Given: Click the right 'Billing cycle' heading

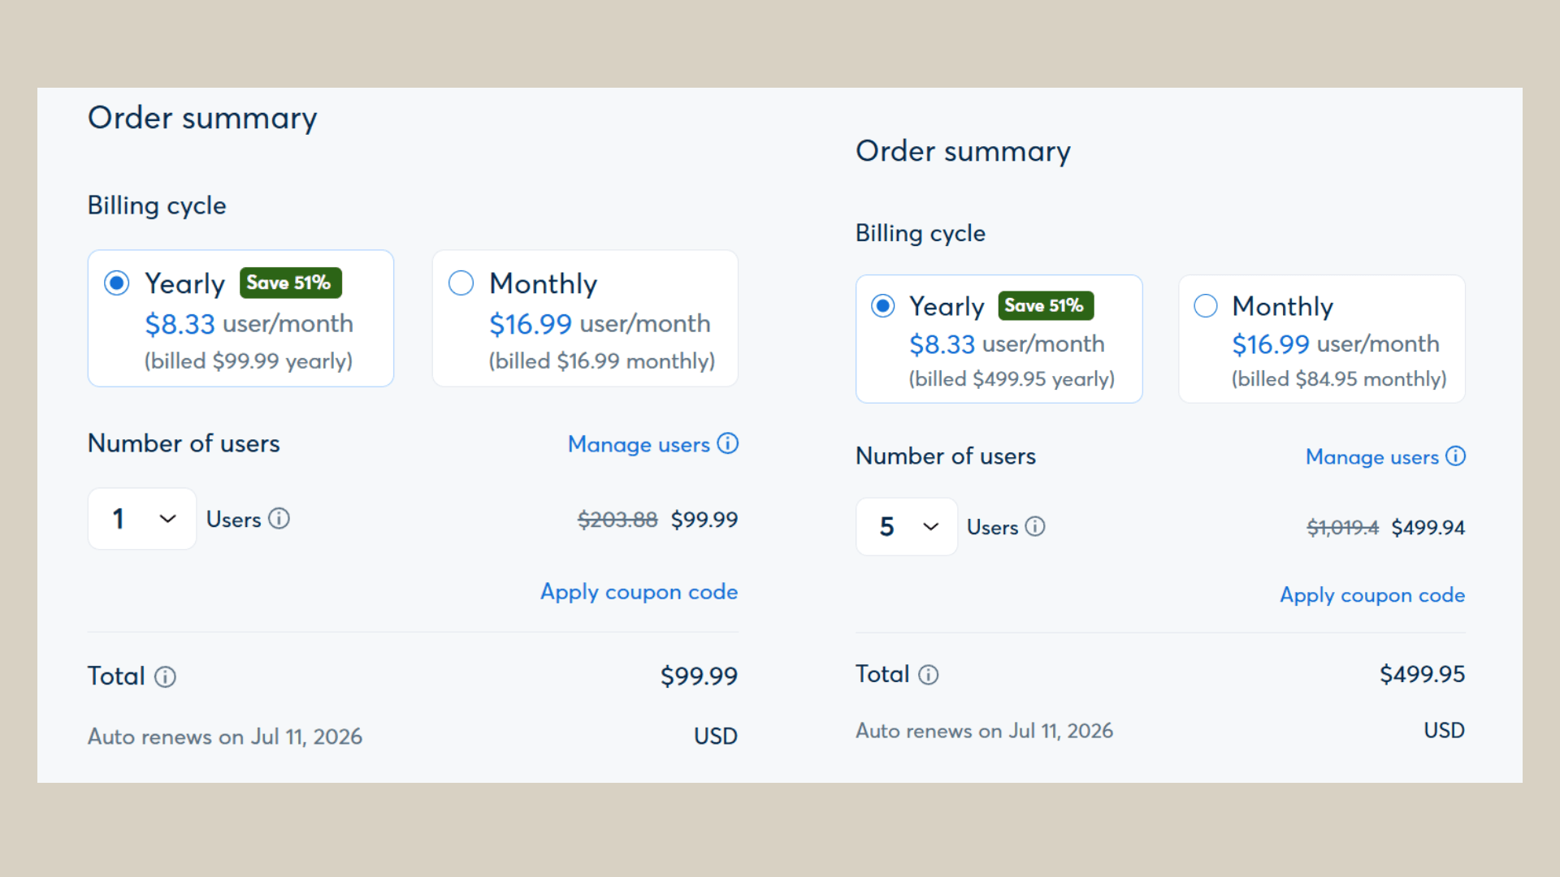Looking at the screenshot, I should [x=921, y=233].
